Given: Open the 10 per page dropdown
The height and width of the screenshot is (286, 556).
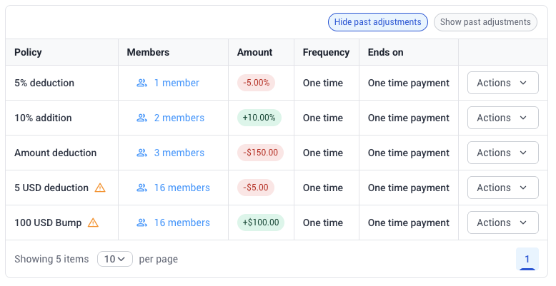Looking at the screenshot, I should [115, 259].
